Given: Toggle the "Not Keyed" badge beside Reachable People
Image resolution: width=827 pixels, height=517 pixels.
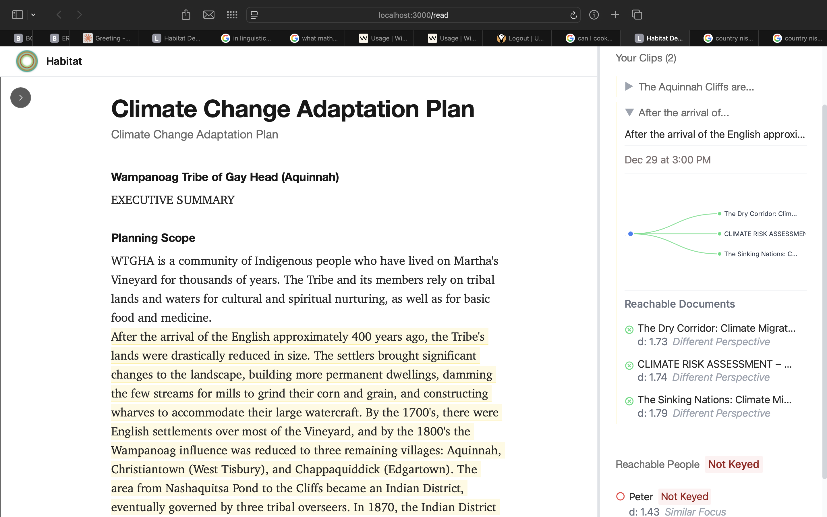Looking at the screenshot, I should 733,464.
